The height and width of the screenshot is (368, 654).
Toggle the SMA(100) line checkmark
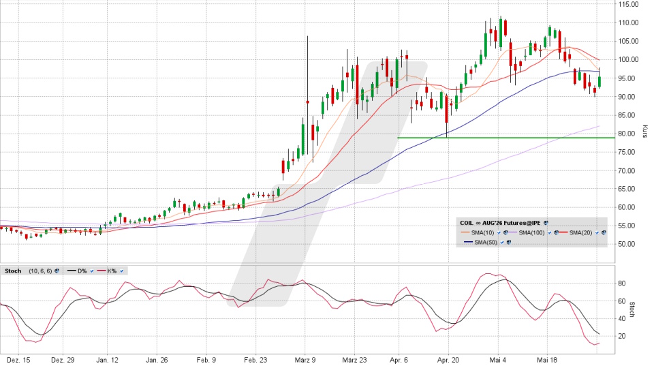coord(549,232)
